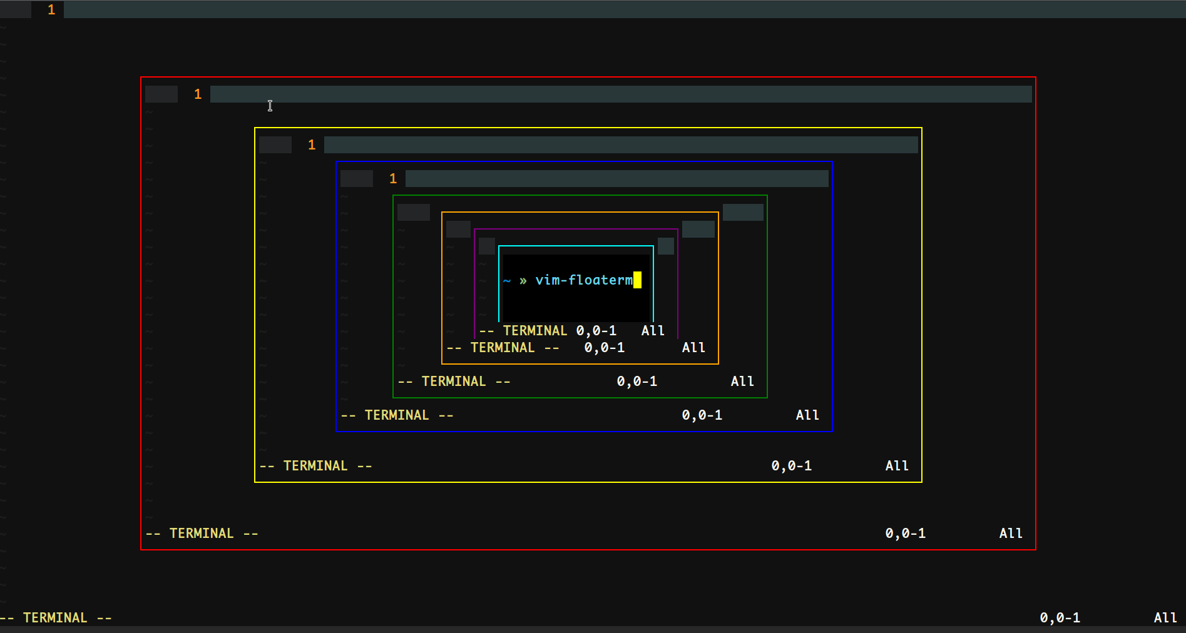1186x633 pixels.
Task: Click the '0,0-1' position in the purple-bordered window
Action: point(596,331)
